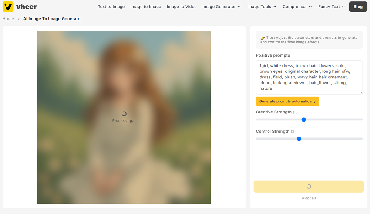Select Image to Video in the navigation
The width and height of the screenshot is (370, 214).
[182, 7]
